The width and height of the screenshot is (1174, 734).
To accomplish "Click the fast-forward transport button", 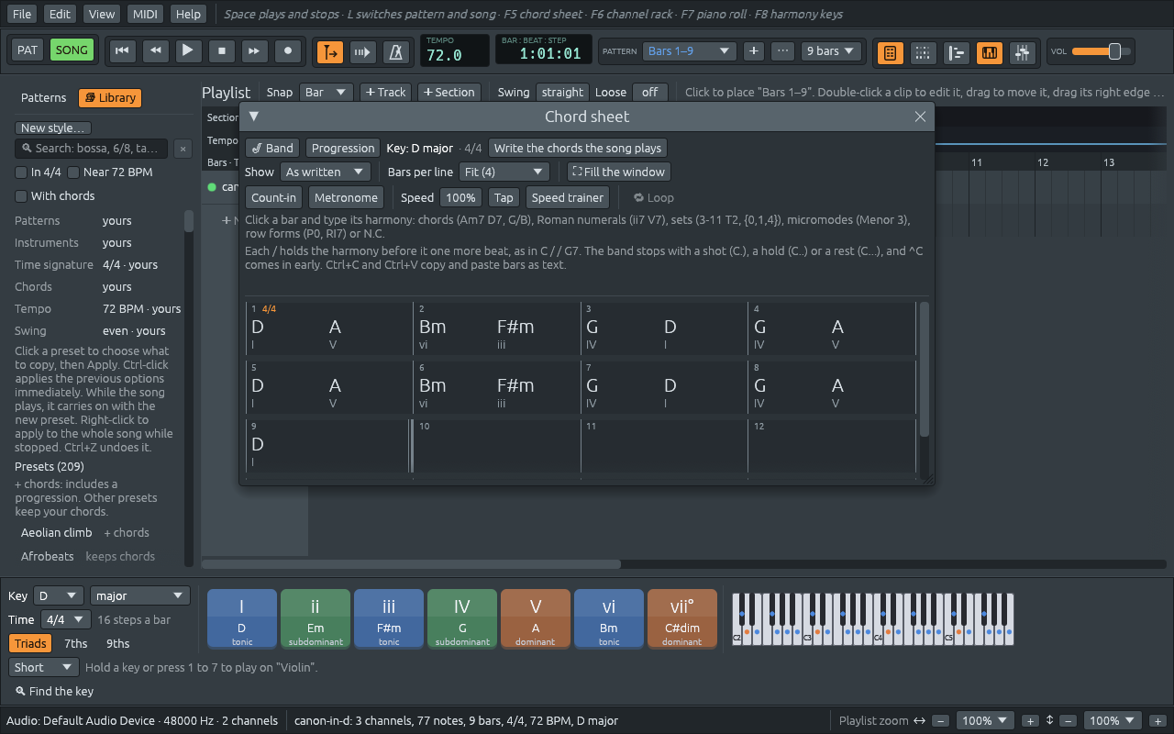I will pyautogui.click(x=255, y=50).
